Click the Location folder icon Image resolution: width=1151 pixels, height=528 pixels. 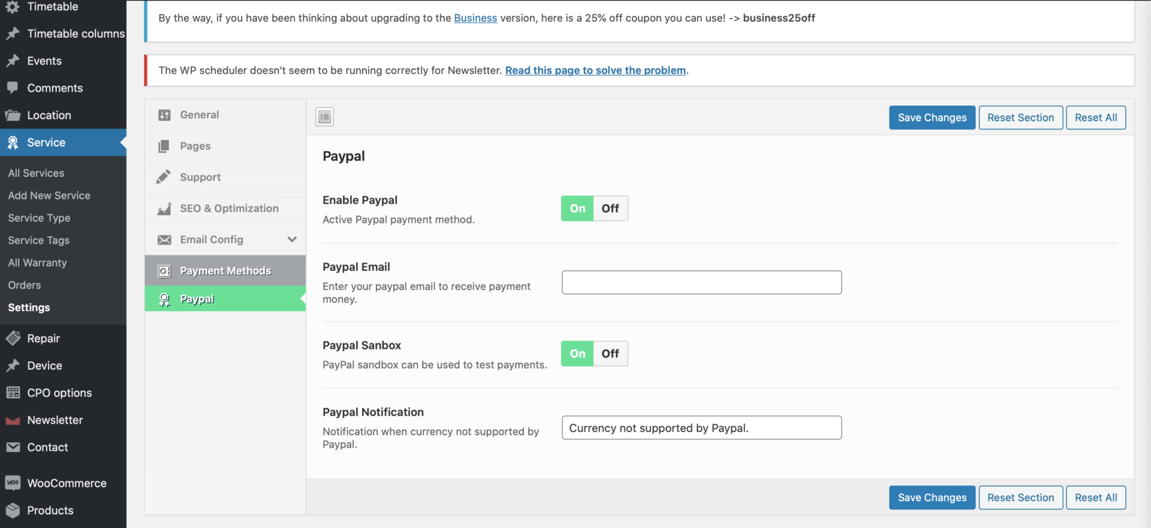click(x=13, y=116)
